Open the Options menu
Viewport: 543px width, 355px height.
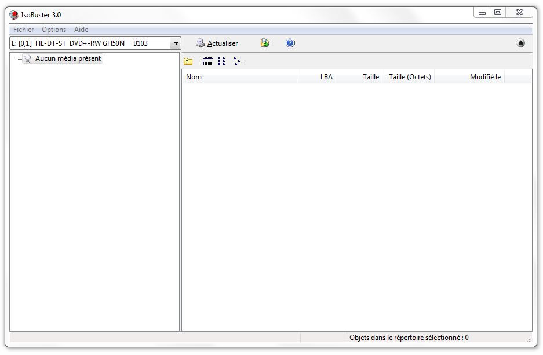(54, 30)
